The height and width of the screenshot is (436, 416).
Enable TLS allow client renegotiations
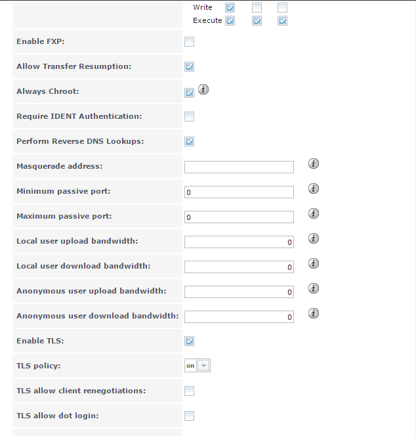tap(190, 391)
